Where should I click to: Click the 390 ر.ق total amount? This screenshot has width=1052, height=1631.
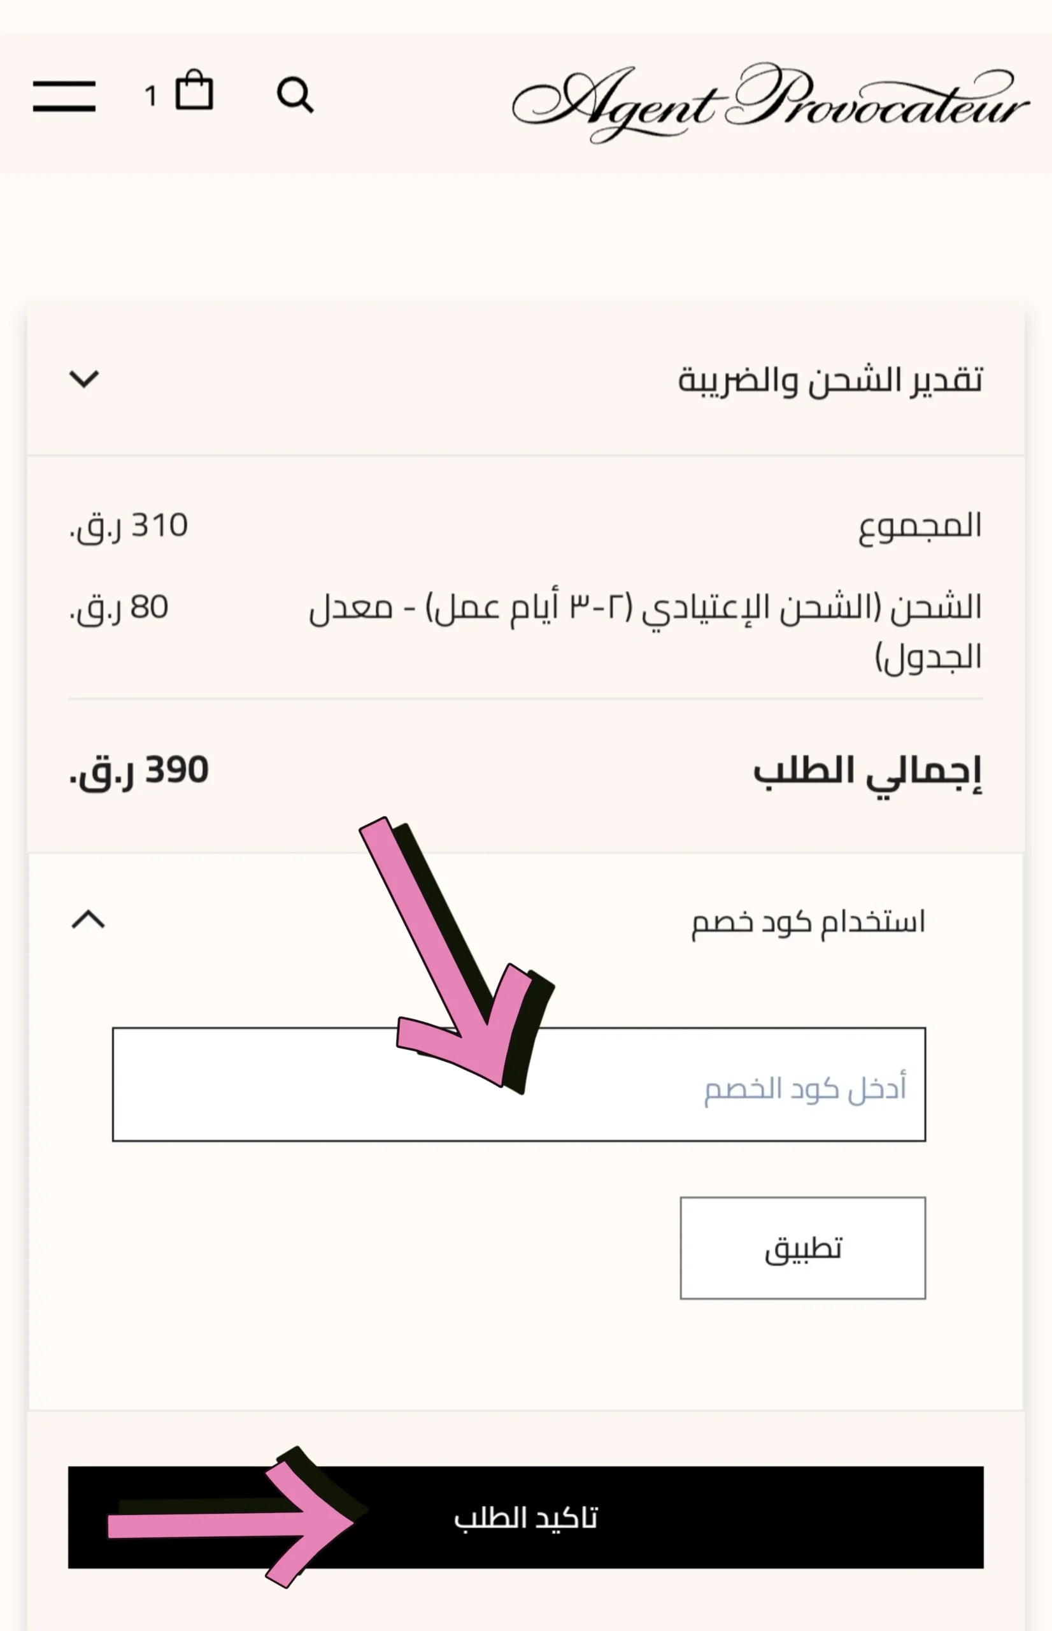(139, 772)
